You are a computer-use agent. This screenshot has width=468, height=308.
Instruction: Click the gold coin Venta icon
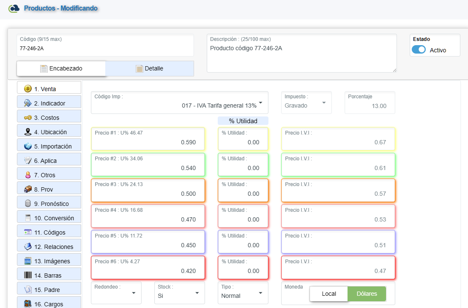(28, 89)
